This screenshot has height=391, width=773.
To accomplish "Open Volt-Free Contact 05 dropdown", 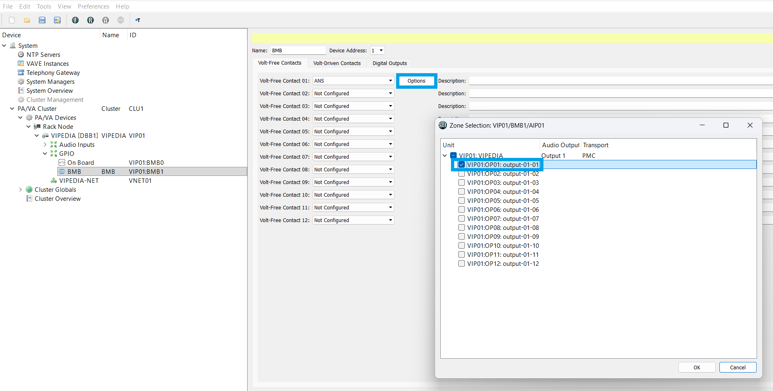I will [x=353, y=131].
